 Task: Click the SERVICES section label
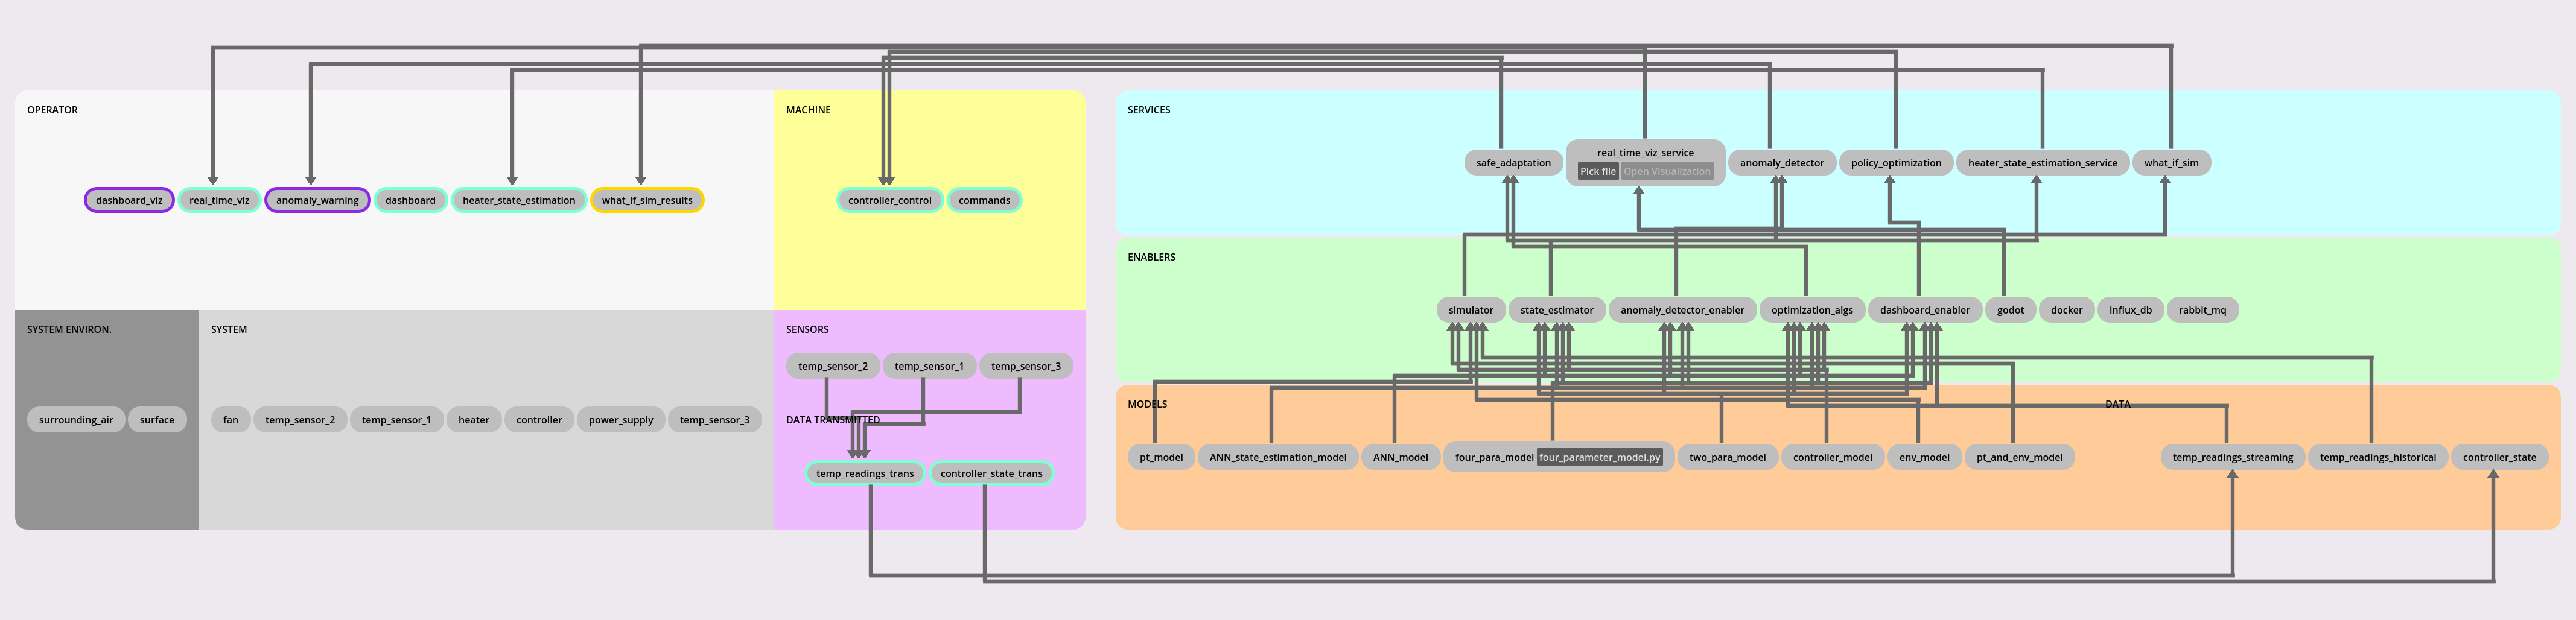pyautogui.click(x=1148, y=110)
